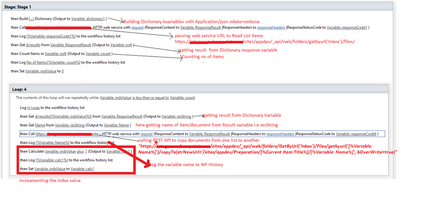
Task: Open Variable: ResponseResult in the loop Call action
Action: coord(210,134)
